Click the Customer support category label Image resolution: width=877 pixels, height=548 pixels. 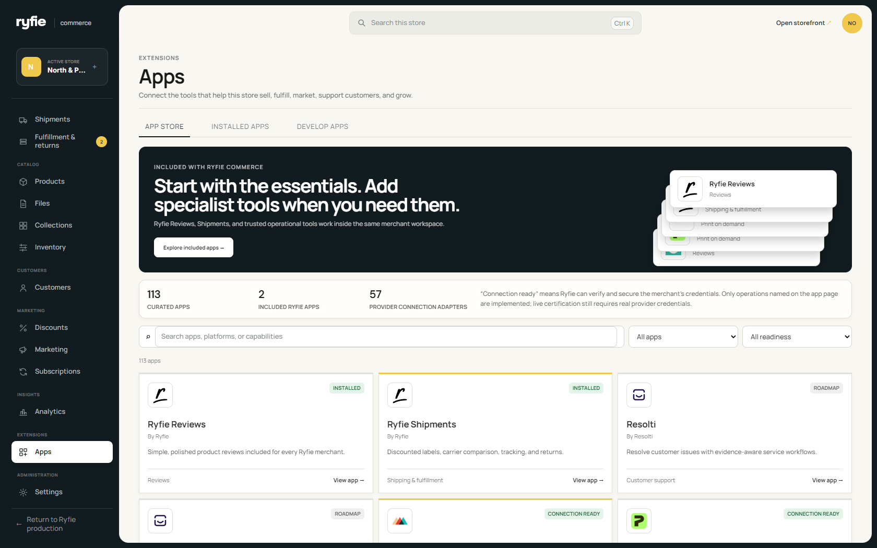651,480
